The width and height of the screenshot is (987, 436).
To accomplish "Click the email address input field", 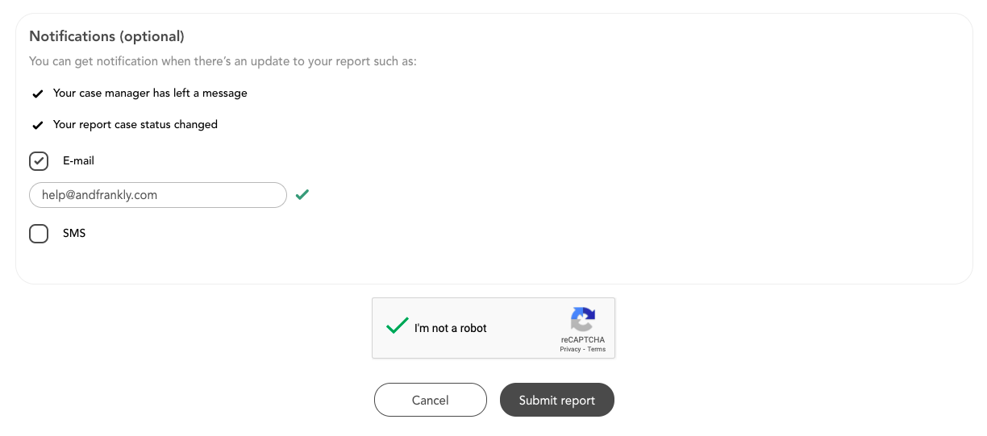I will 158,195.
